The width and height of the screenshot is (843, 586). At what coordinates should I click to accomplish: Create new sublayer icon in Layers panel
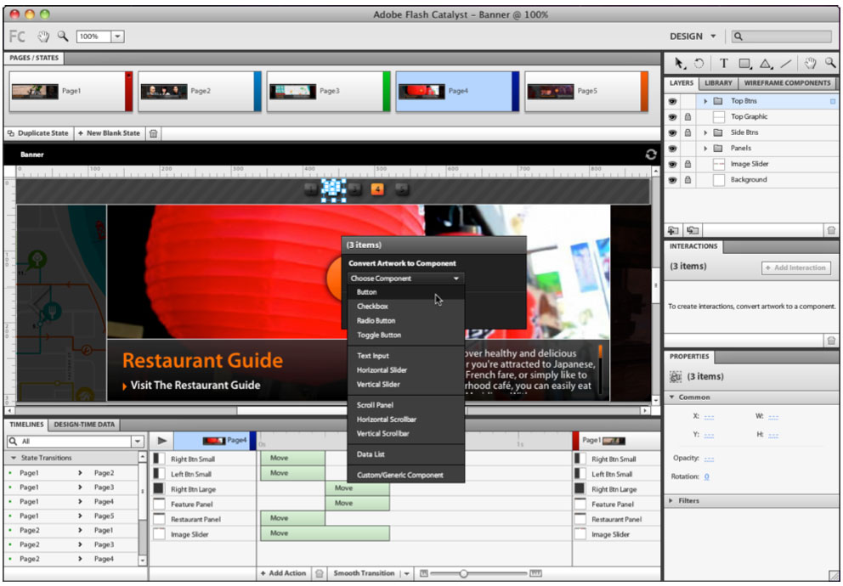[693, 230]
